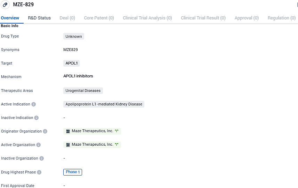Select the Core Patent tab
298x188 pixels.
click(x=99, y=18)
